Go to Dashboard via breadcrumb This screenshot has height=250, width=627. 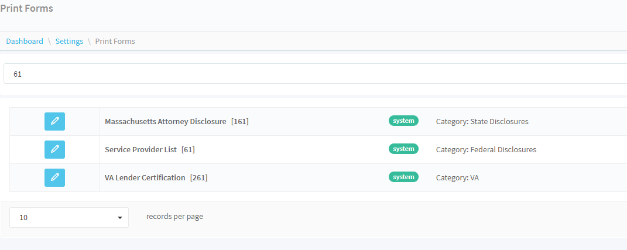(x=25, y=41)
